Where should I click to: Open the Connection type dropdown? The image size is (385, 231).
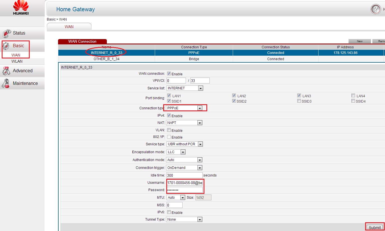[x=185, y=108]
